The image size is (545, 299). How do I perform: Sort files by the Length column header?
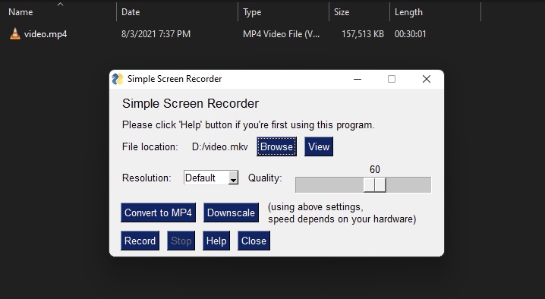click(x=408, y=12)
